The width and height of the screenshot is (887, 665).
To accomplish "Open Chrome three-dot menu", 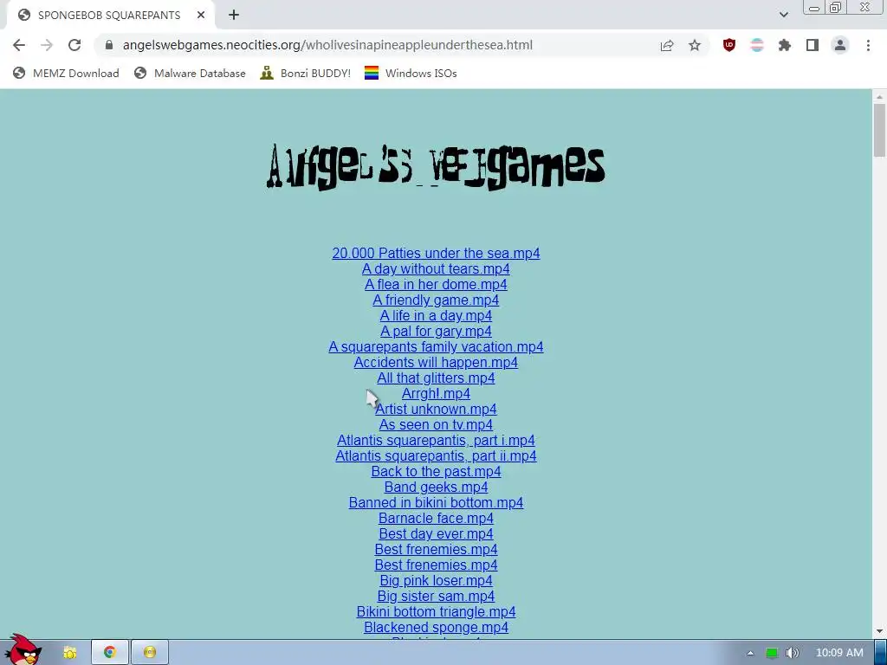I will tap(868, 45).
